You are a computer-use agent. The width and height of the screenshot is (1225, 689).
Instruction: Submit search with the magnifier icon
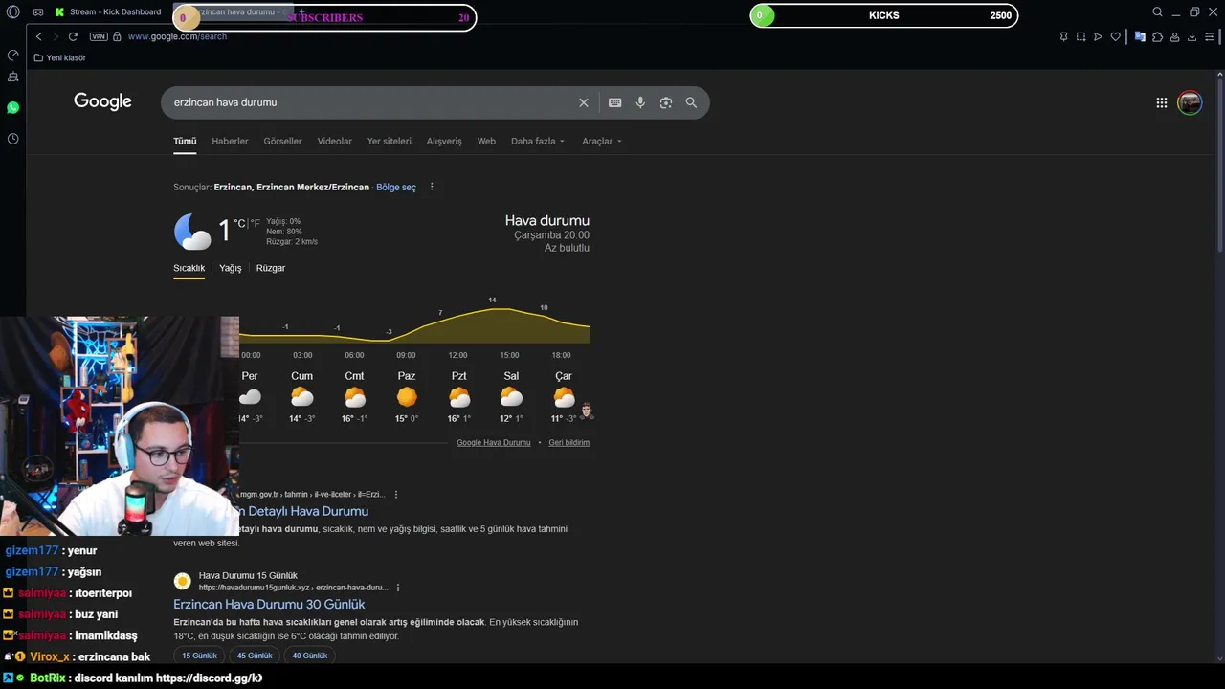pyautogui.click(x=691, y=102)
